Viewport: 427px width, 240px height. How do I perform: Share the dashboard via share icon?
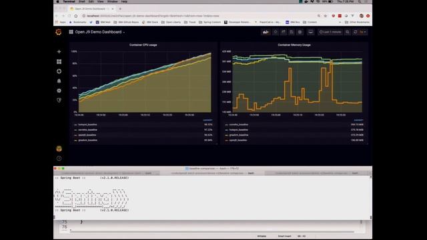[284, 32]
